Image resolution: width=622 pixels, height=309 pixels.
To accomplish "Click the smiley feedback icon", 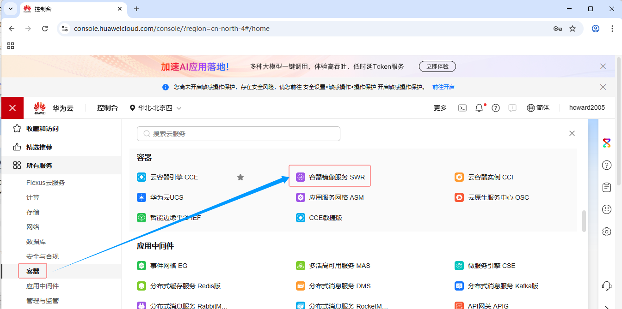I will click(x=607, y=209).
